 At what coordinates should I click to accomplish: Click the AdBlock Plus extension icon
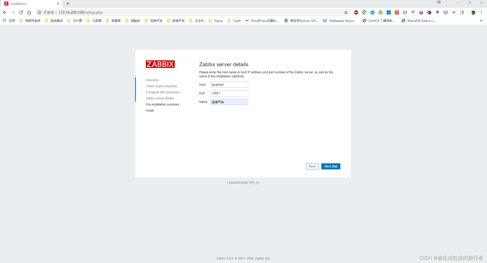[356, 12]
